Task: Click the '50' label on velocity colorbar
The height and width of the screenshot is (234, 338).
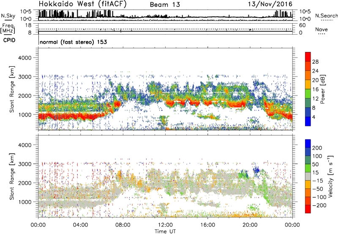Action: pyautogui.click(x=315, y=164)
